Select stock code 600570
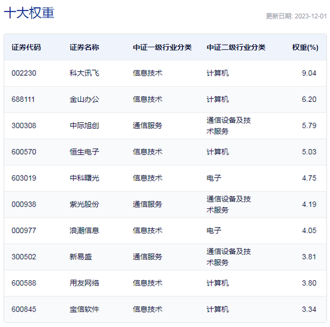This screenshot has height=327, width=330. tap(24, 152)
